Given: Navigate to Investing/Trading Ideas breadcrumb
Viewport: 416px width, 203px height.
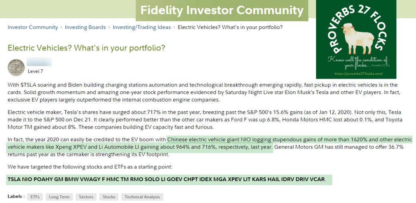Looking at the screenshot, I should [142, 27].
